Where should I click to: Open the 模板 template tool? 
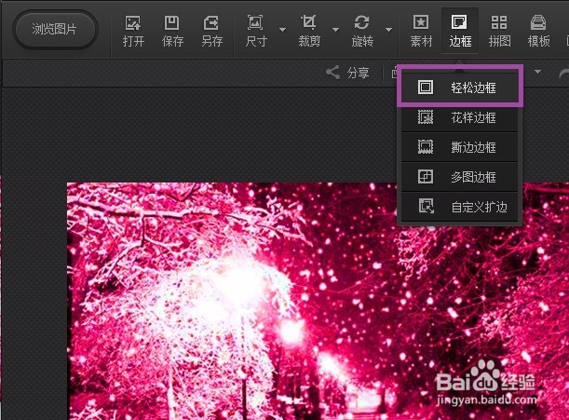click(538, 32)
